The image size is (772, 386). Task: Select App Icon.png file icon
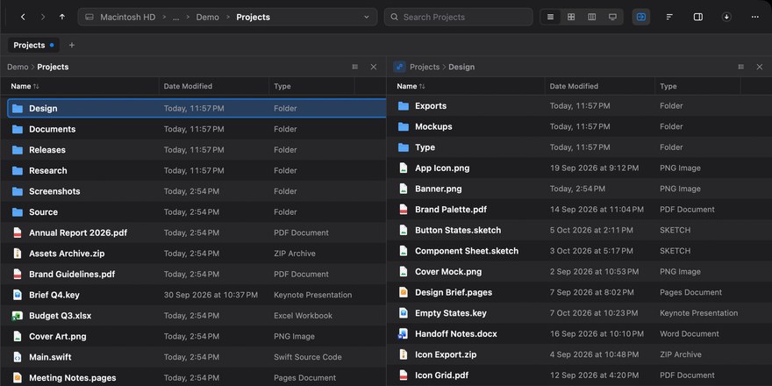coord(404,168)
